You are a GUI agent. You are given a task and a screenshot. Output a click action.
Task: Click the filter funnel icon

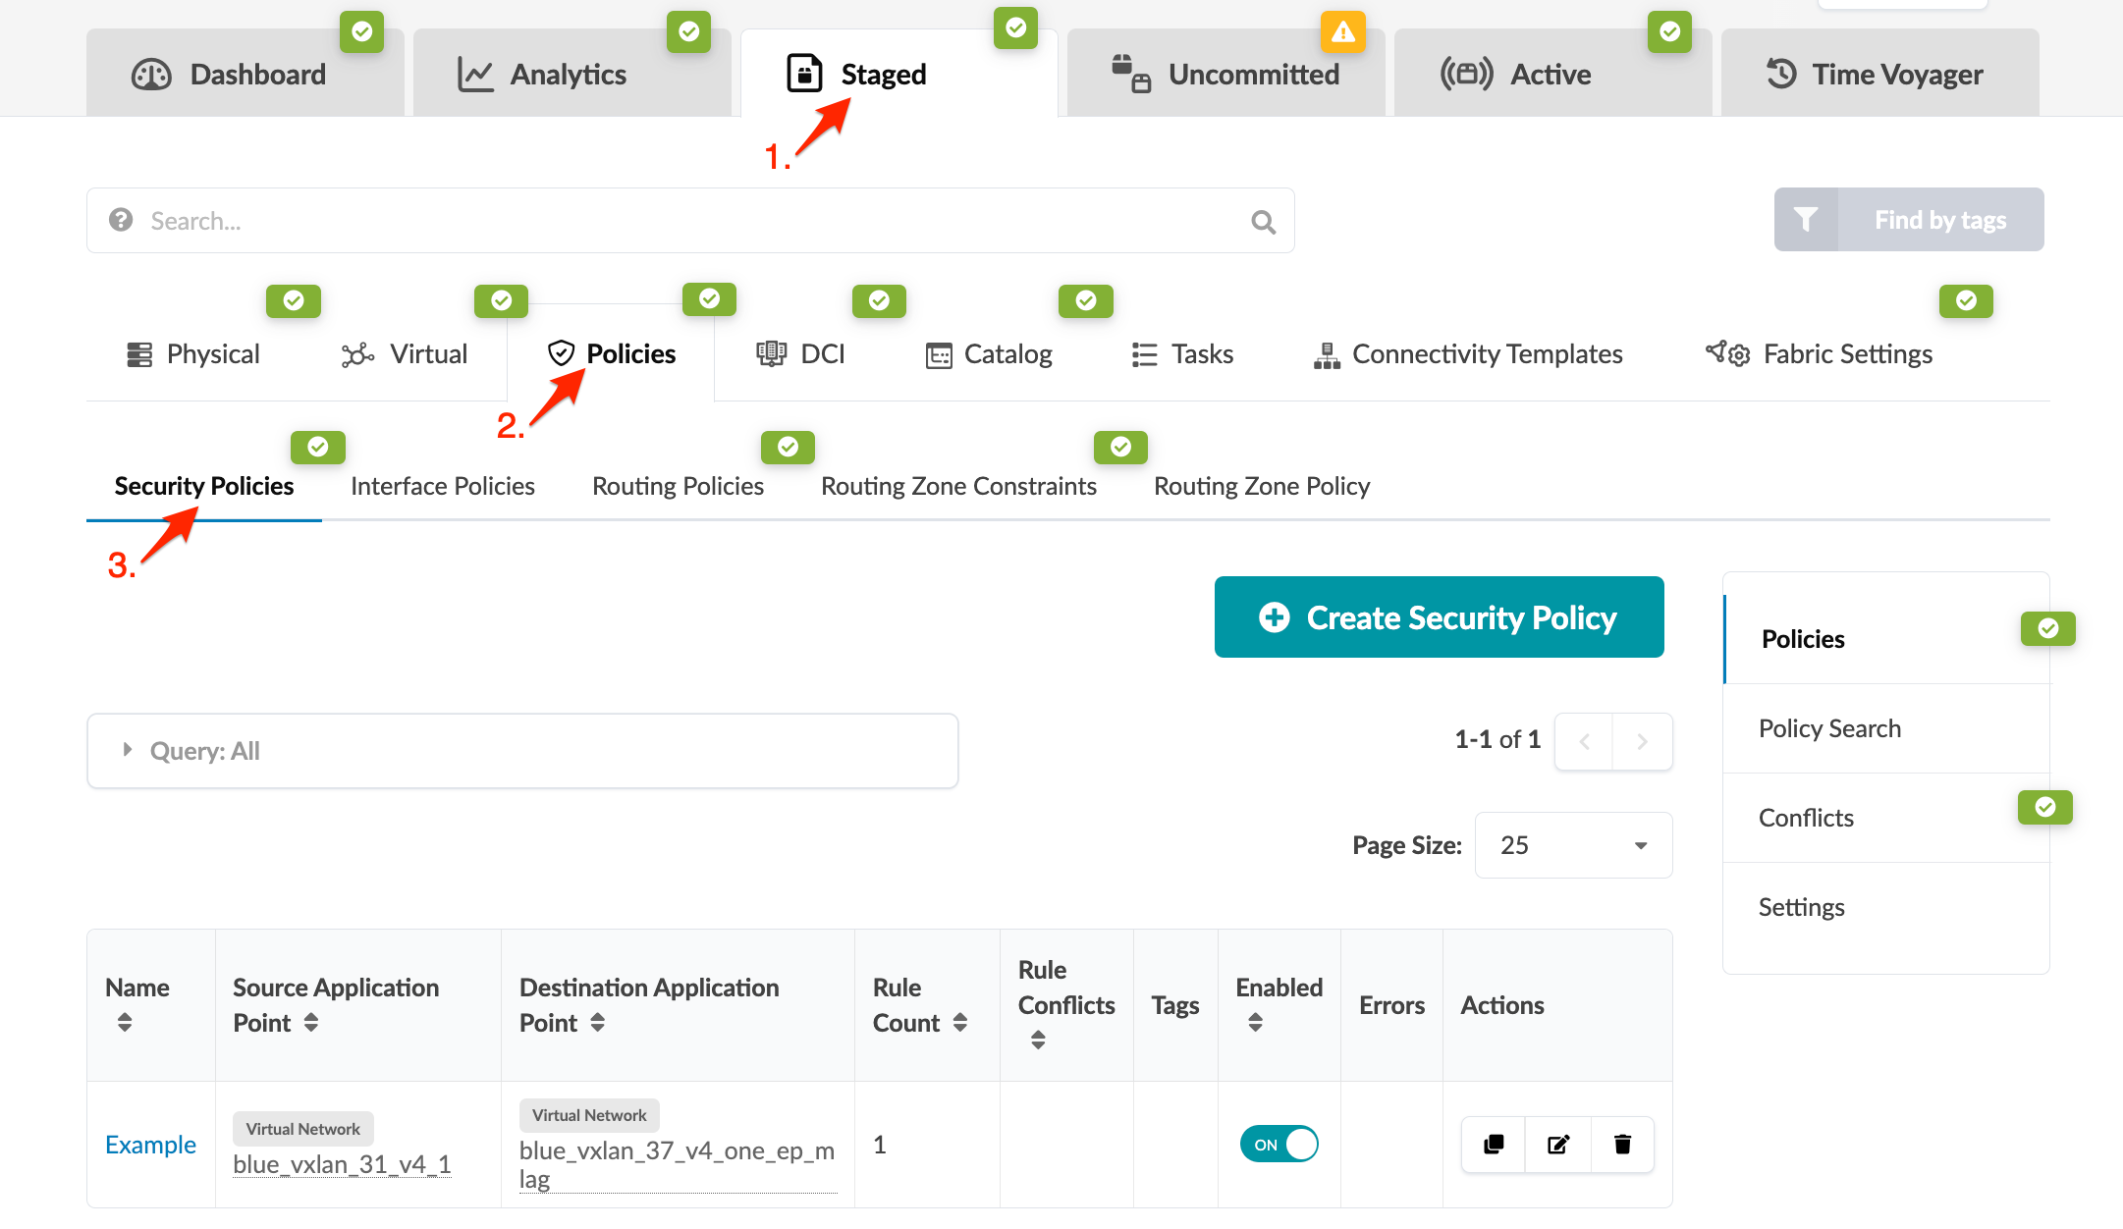(1806, 220)
